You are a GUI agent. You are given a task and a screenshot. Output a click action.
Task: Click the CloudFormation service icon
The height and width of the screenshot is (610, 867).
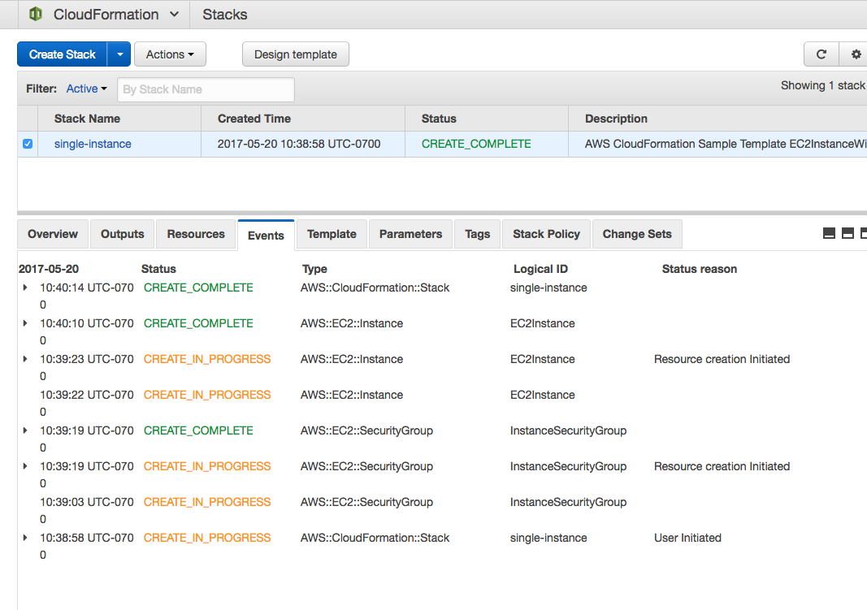click(33, 14)
